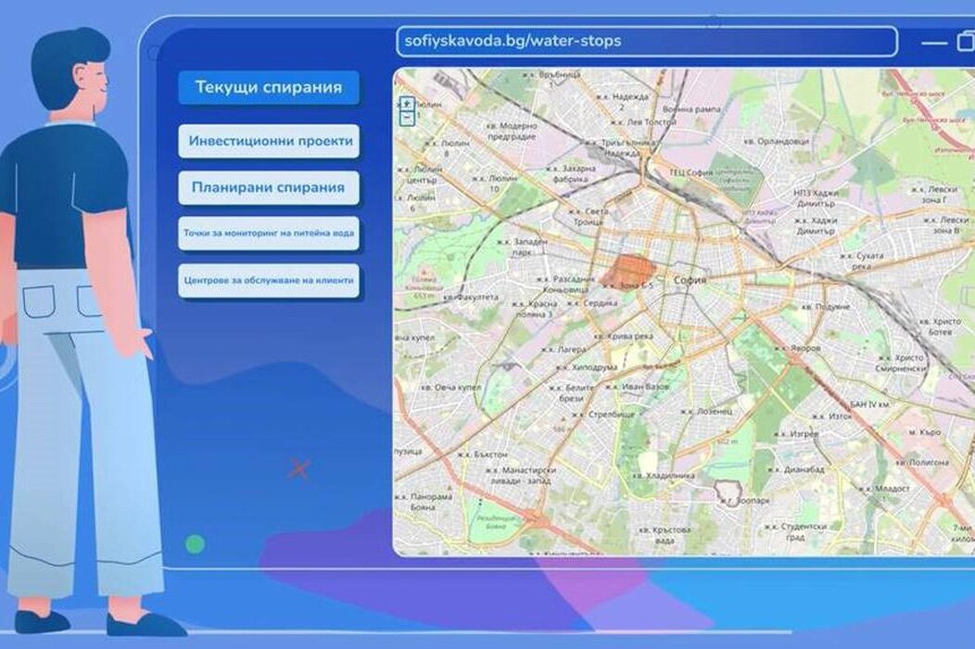
Task: Open Точки за мониторинг на питейна вода
Action: click(x=269, y=234)
